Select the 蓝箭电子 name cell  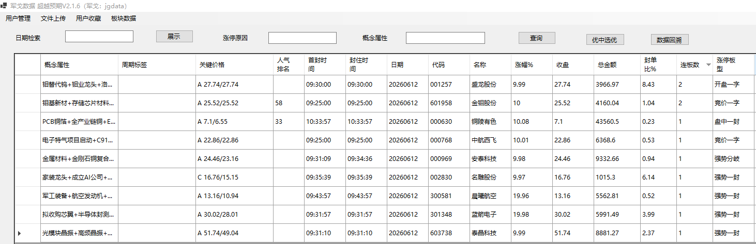point(490,214)
